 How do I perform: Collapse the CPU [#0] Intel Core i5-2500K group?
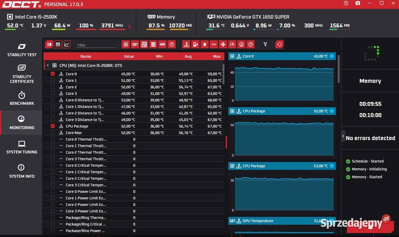tap(47, 65)
